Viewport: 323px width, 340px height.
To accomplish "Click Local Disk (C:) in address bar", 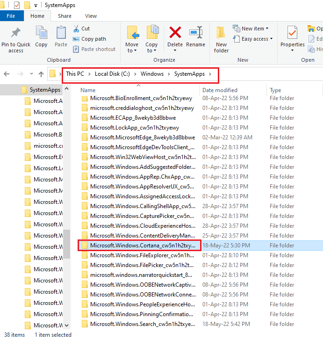I will click(112, 74).
